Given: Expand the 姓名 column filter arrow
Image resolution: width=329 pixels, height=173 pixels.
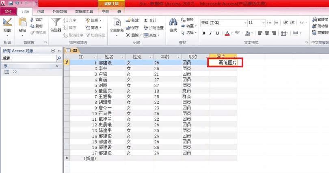Looking at the screenshot, I should tap(123, 57).
